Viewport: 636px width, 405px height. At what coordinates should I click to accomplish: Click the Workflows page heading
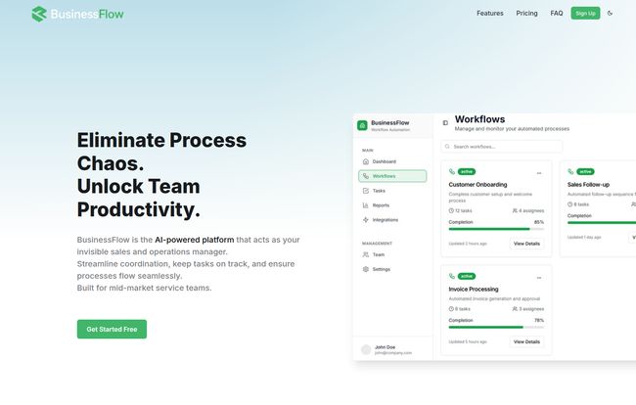479,119
